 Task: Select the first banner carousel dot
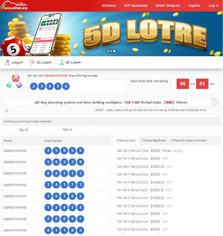(108, 51)
